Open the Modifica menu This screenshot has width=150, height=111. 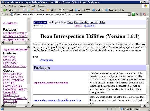pos(12,6)
